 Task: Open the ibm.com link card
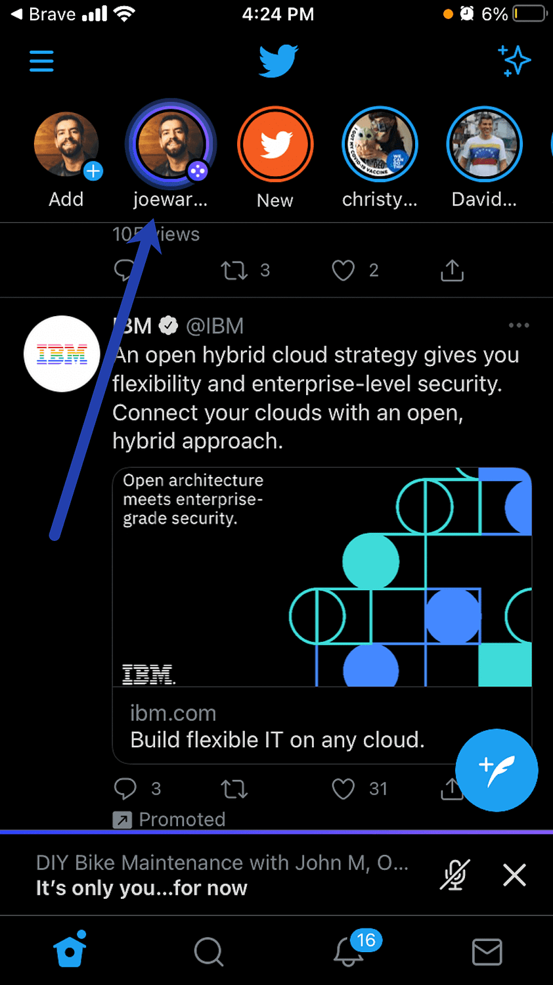pyautogui.click(x=322, y=726)
